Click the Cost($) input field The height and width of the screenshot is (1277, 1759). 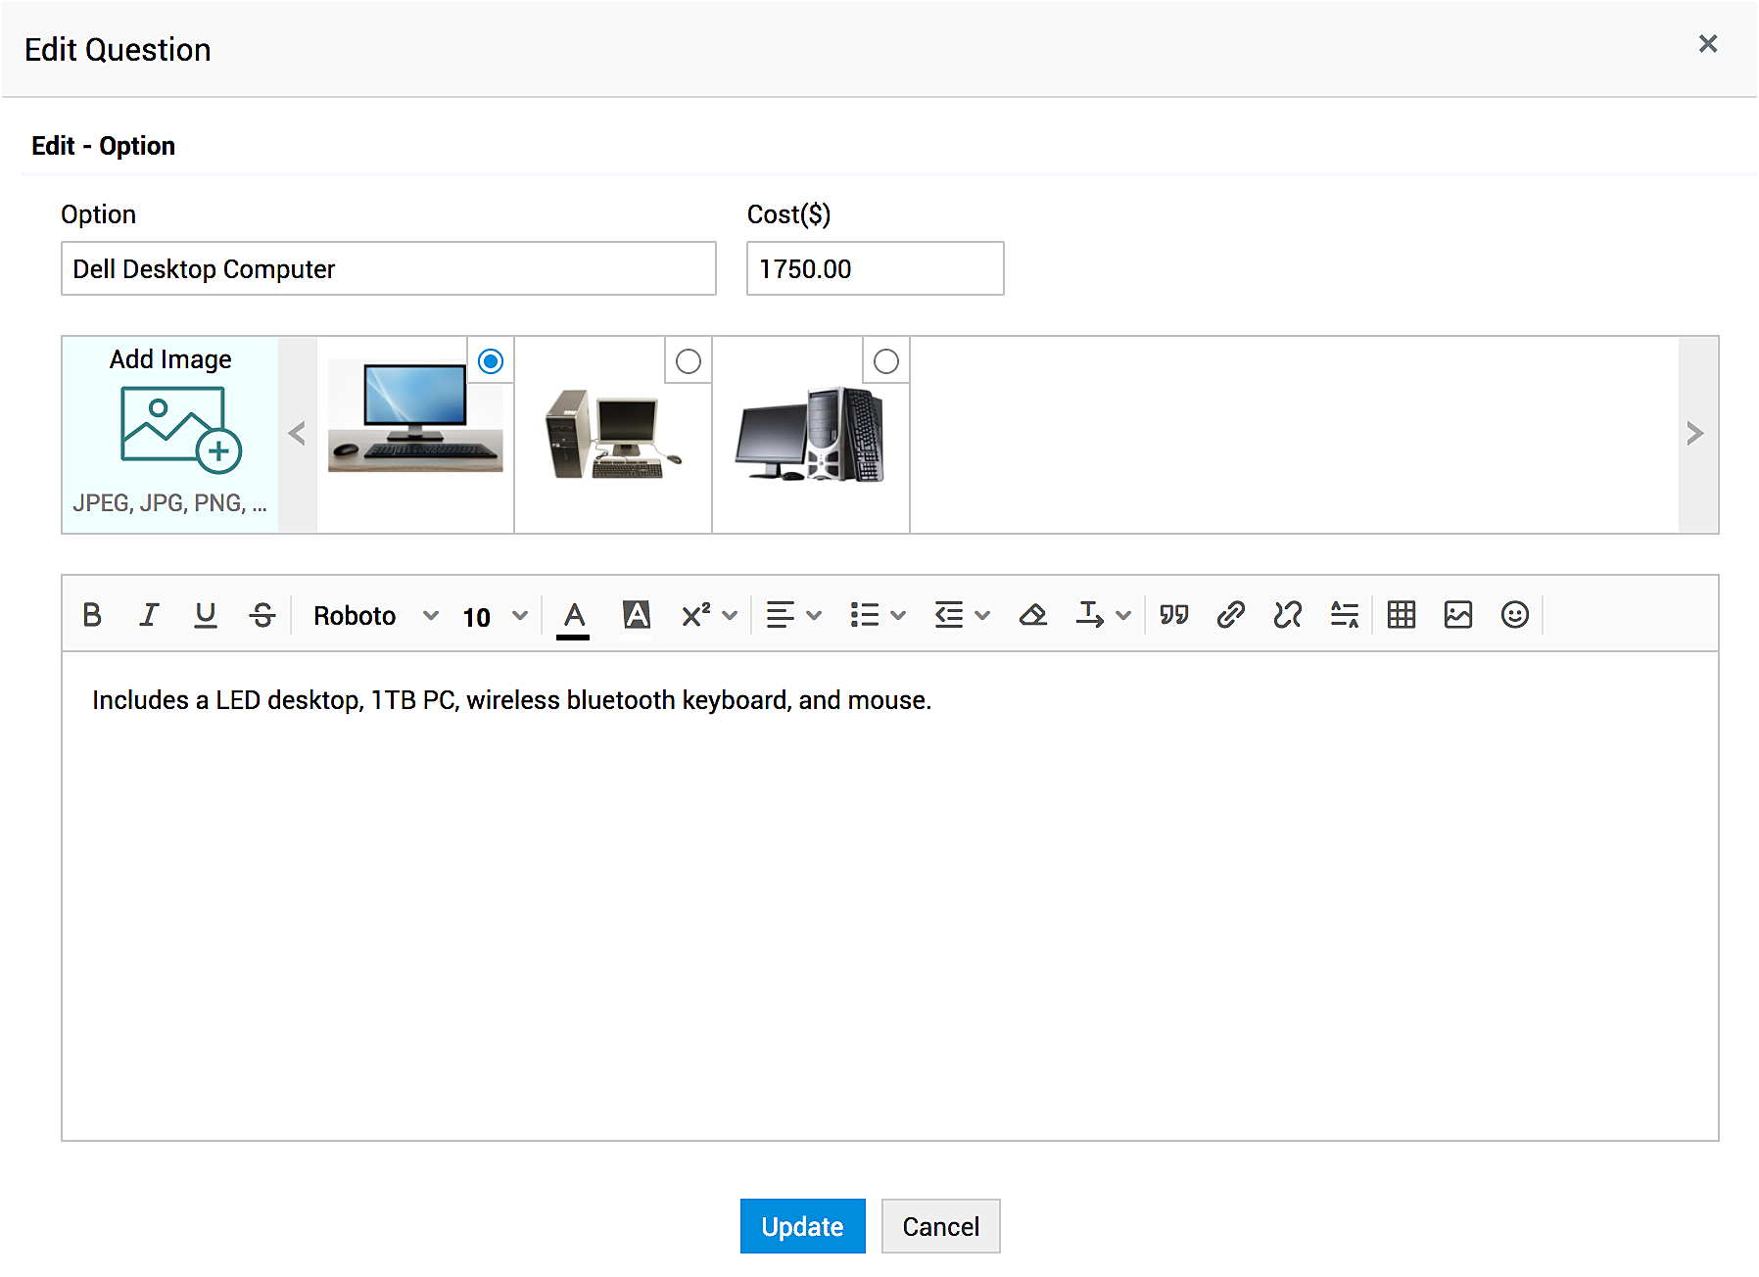[x=875, y=268]
